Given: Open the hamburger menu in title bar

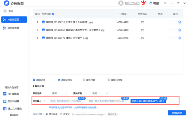Looking at the screenshot, I should [x=165, y=3].
